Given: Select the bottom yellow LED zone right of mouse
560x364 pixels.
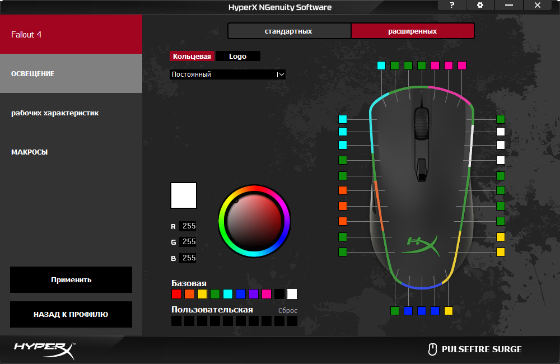Looking at the screenshot, I should tap(501, 252).
